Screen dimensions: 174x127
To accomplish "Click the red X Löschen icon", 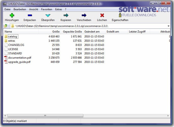I will (102, 15).
